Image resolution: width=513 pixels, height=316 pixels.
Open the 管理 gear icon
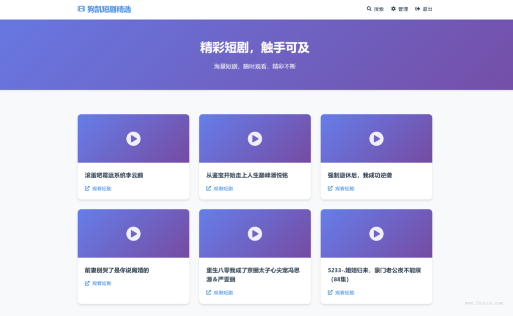coord(392,9)
